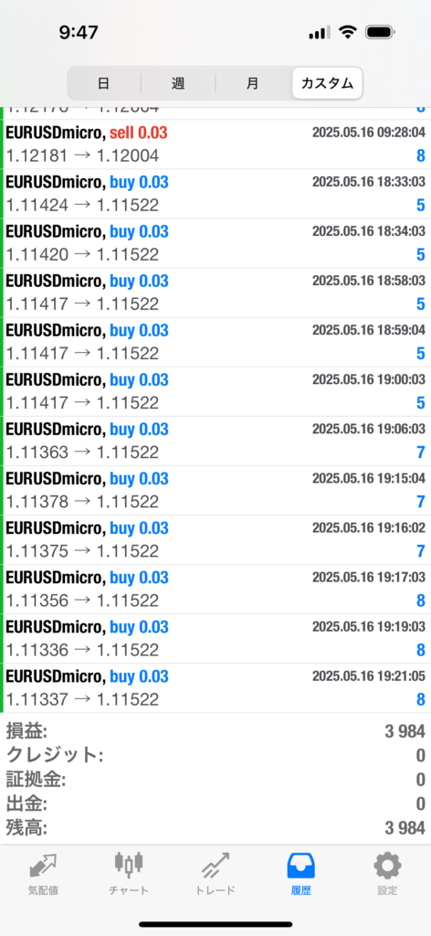Select the カスタム custom period segment
Screen dimensions: 431x936
pos(327,83)
